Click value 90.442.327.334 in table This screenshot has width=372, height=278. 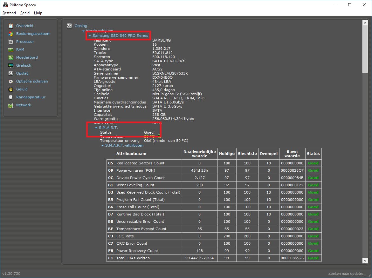pyautogui.click(x=199, y=258)
